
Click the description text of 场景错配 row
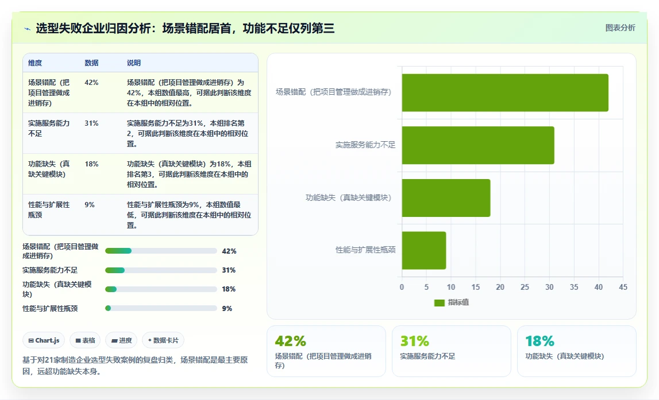coord(189,93)
